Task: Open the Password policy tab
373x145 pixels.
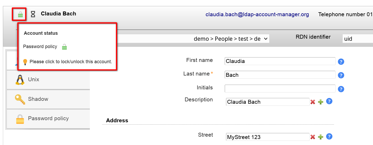Action: pos(48,119)
